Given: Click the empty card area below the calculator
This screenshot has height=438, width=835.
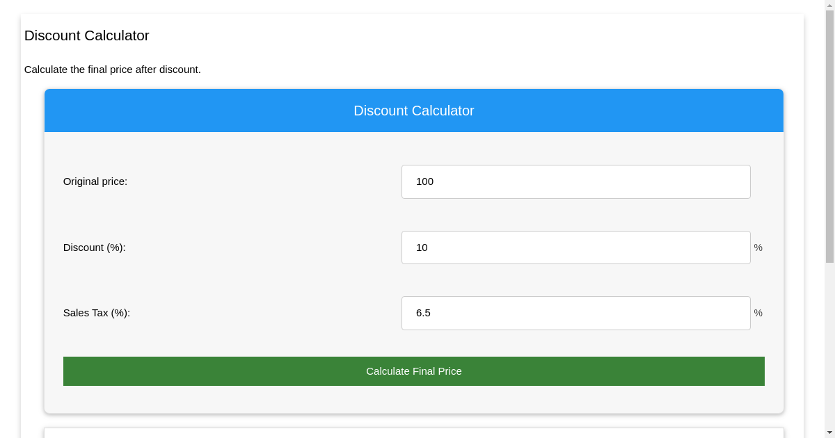Looking at the screenshot, I should 413,431.
